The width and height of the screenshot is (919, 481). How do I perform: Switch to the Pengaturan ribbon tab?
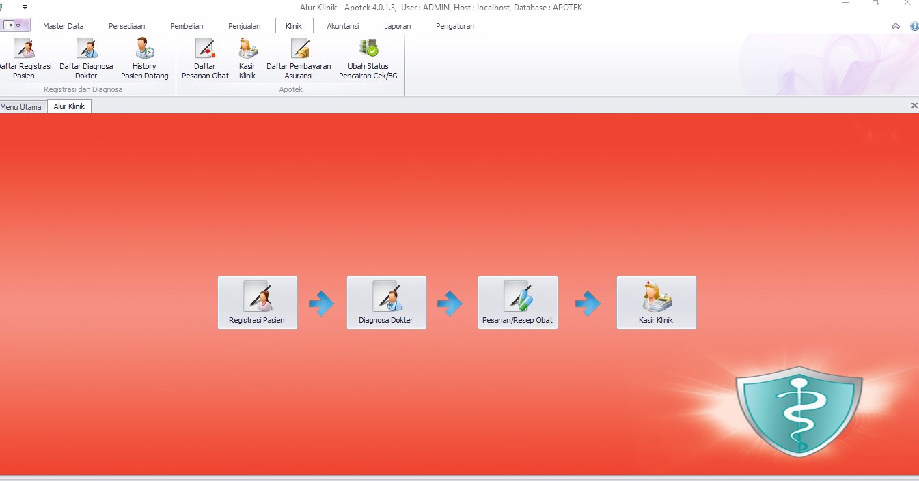coord(455,26)
